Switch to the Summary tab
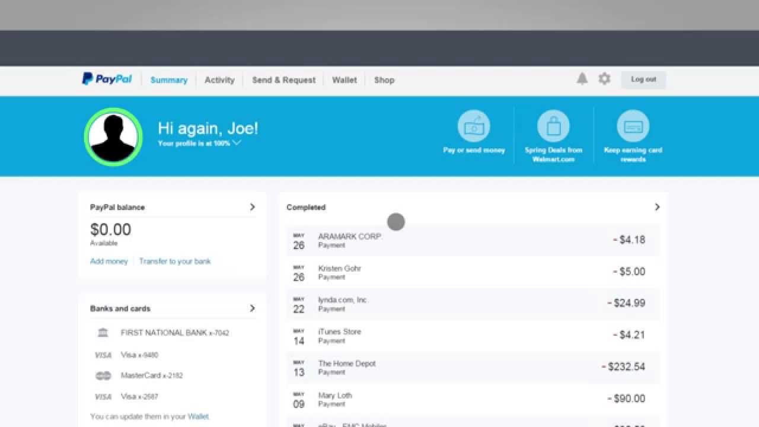The image size is (759, 427). (x=169, y=80)
